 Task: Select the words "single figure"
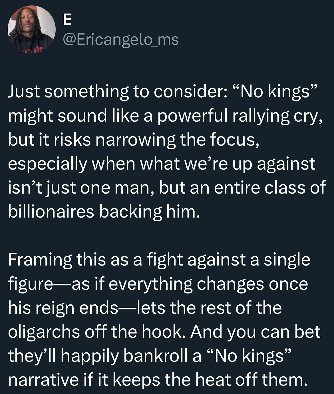(x=286, y=260)
